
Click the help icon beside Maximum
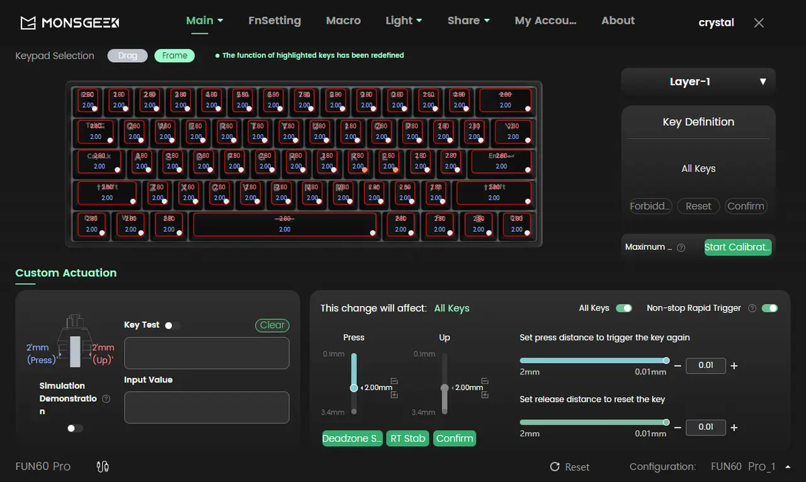pyautogui.click(x=681, y=247)
